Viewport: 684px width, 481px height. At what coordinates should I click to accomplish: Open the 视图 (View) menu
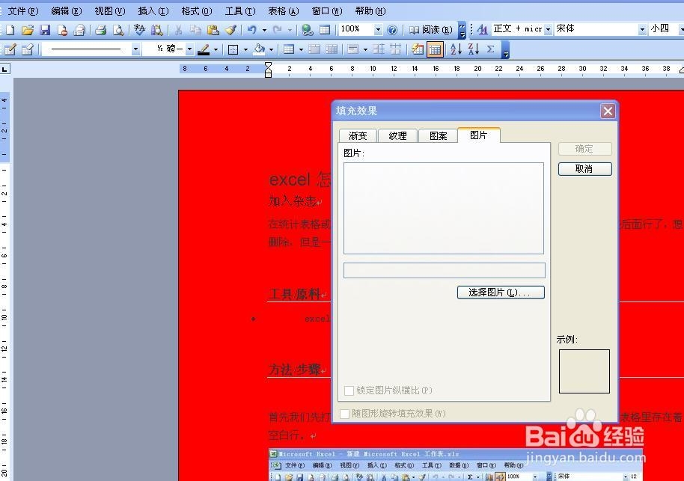[110, 11]
